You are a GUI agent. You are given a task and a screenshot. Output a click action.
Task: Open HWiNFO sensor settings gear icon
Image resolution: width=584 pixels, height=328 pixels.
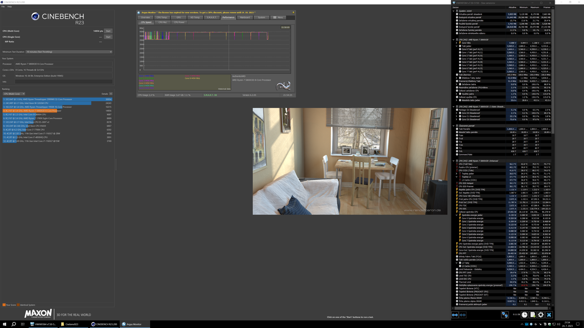(x=541, y=315)
